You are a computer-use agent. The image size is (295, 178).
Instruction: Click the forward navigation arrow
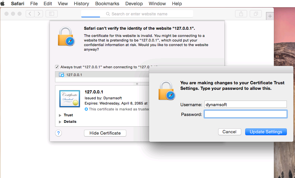click(x=39, y=14)
